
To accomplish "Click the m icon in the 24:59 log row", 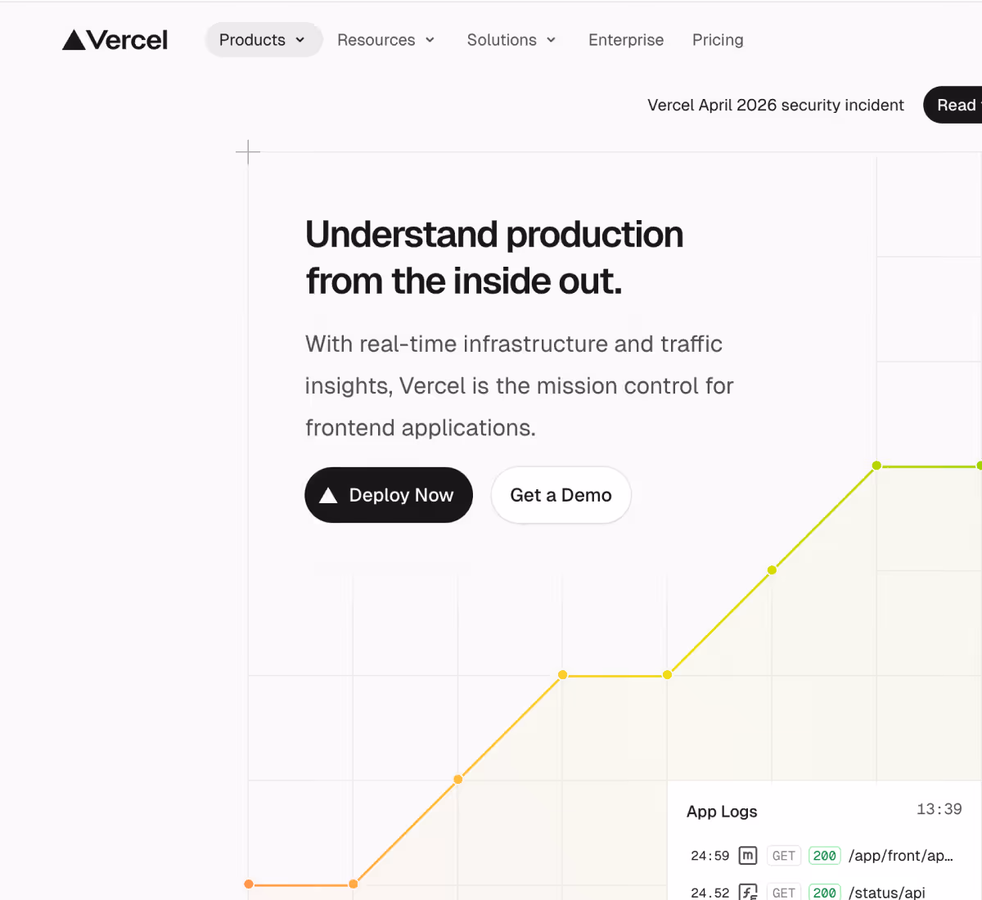I will click(748, 856).
